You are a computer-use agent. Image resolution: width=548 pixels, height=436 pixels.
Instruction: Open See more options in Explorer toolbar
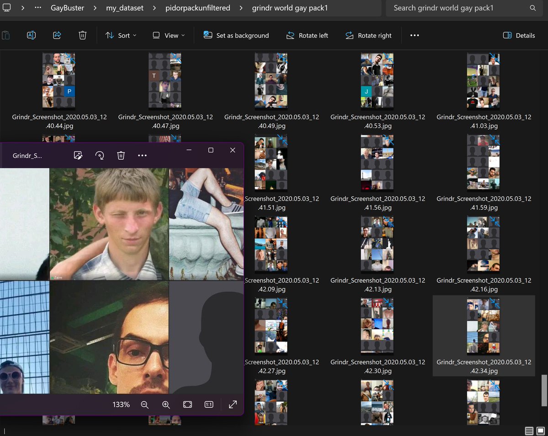point(415,35)
